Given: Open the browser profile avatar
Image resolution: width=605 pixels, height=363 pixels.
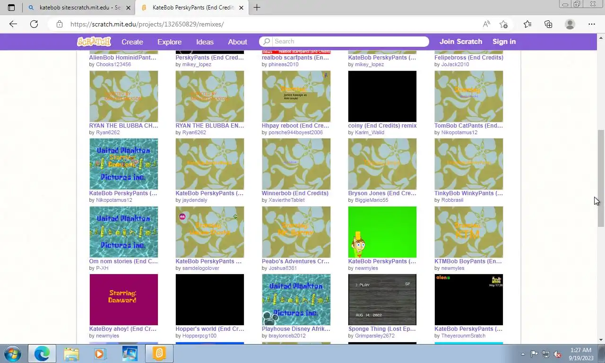Looking at the screenshot, I should coord(570,24).
